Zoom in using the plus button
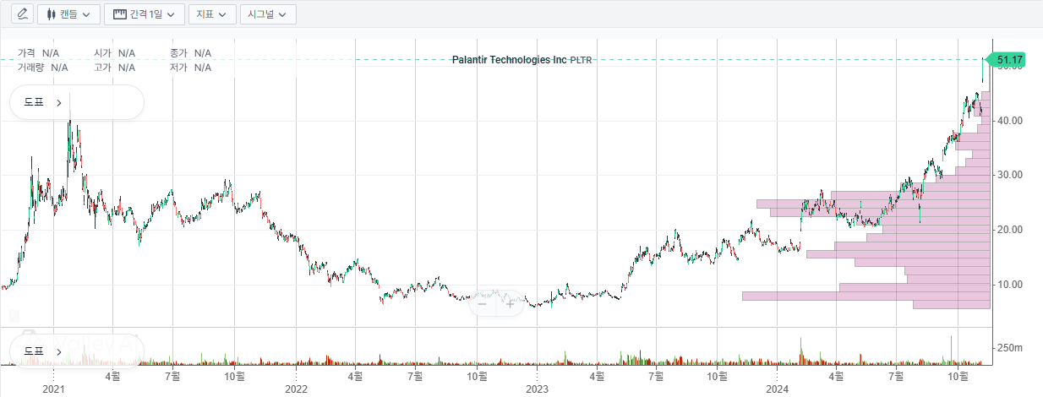This screenshot has width=1043, height=397. pos(510,304)
